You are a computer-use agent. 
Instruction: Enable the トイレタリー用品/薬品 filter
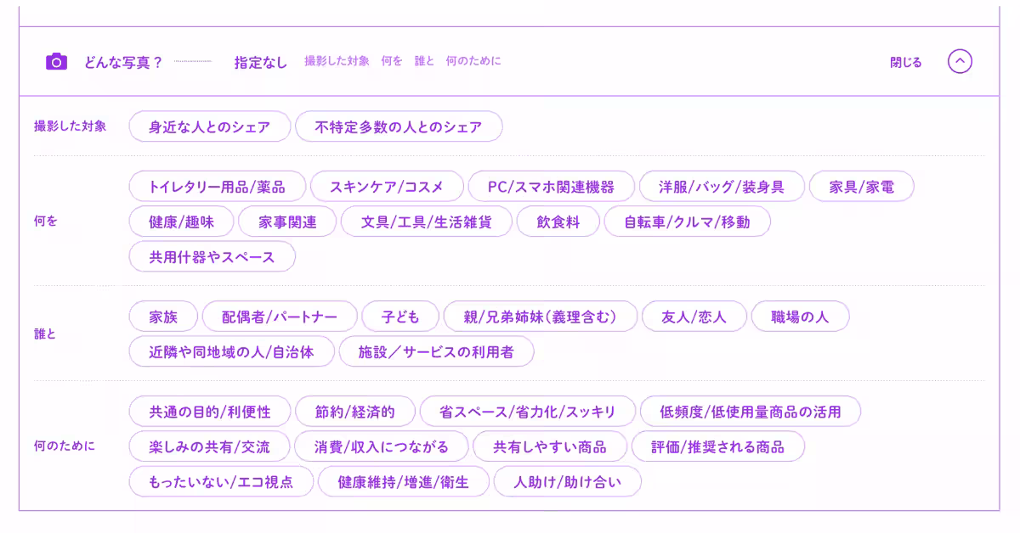[x=218, y=186]
